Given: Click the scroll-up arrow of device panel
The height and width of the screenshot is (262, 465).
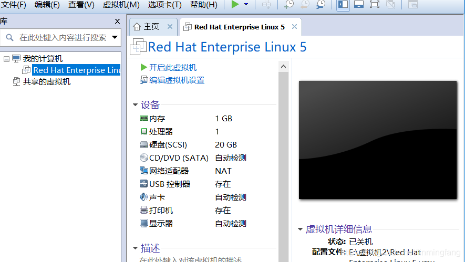Looking at the screenshot, I should (x=284, y=66).
